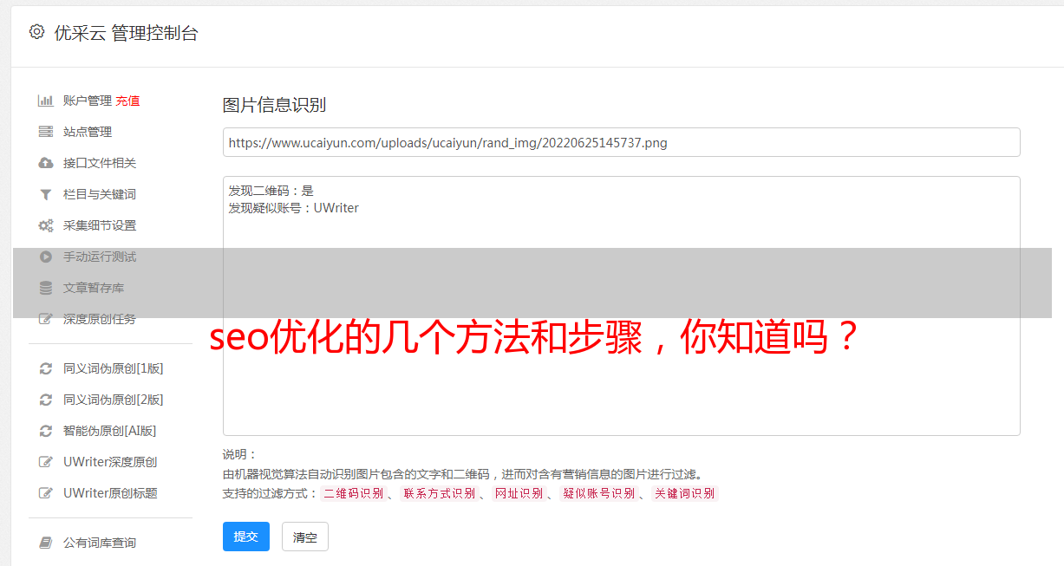Click the play icon beside 手动运行测试
The width and height of the screenshot is (1064, 566).
[46, 257]
